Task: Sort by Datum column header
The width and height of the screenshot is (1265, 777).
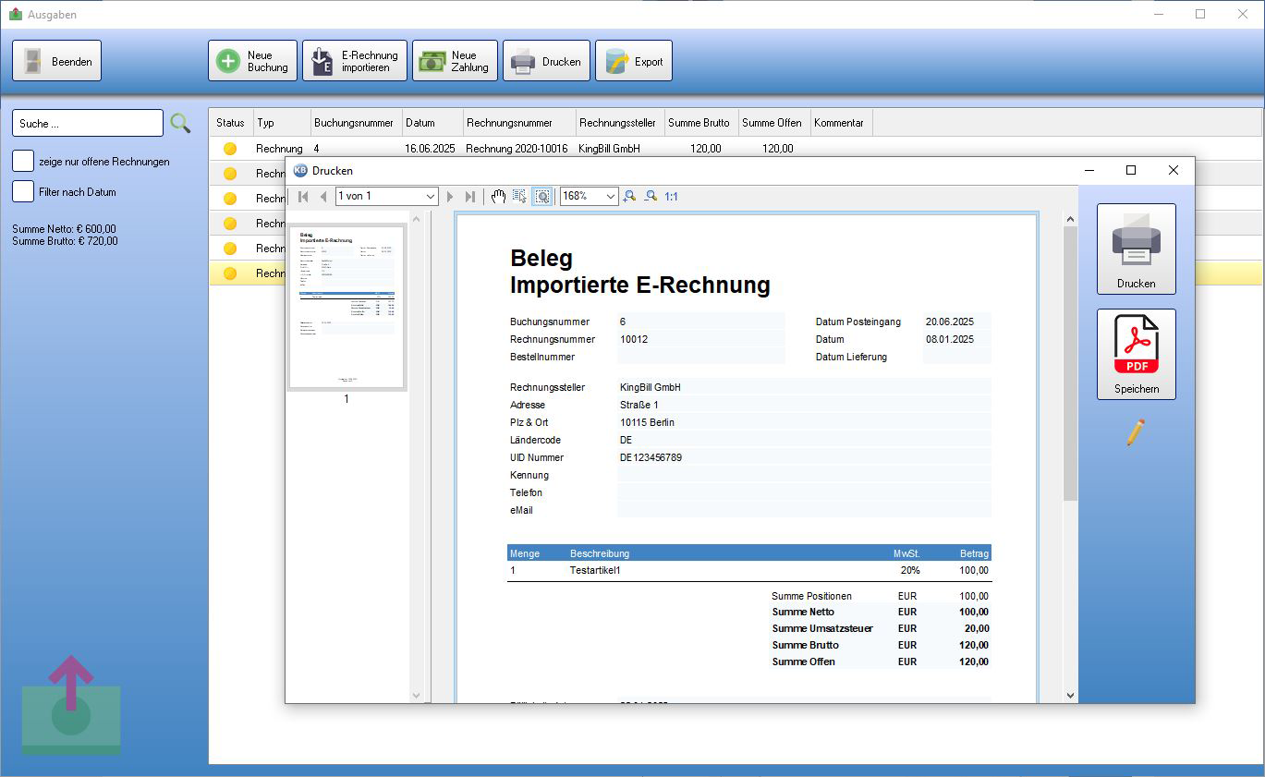Action: point(432,123)
